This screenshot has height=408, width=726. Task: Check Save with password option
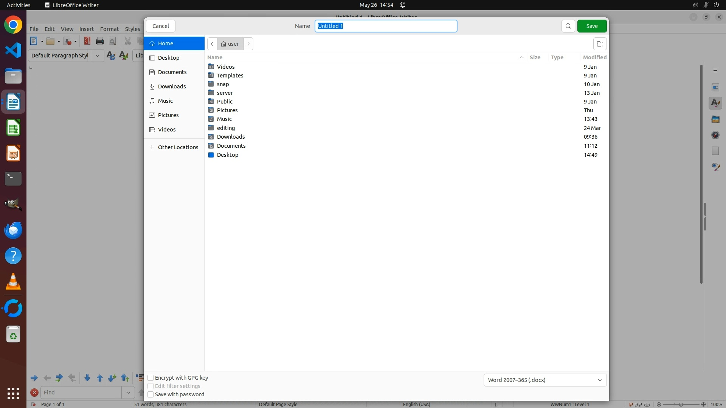point(150,394)
